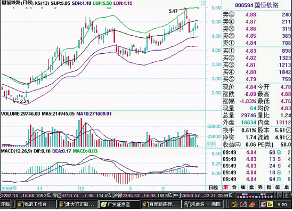
Task: Click the small window-layout icon above the price axis
Action: point(202,3)
